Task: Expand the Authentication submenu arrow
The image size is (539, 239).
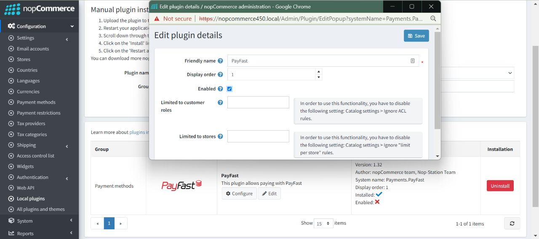Action: click(67, 179)
